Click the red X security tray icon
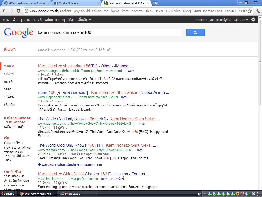 (x=242, y=194)
